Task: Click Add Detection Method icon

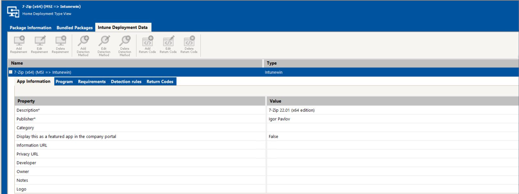Action: pos(83,41)
